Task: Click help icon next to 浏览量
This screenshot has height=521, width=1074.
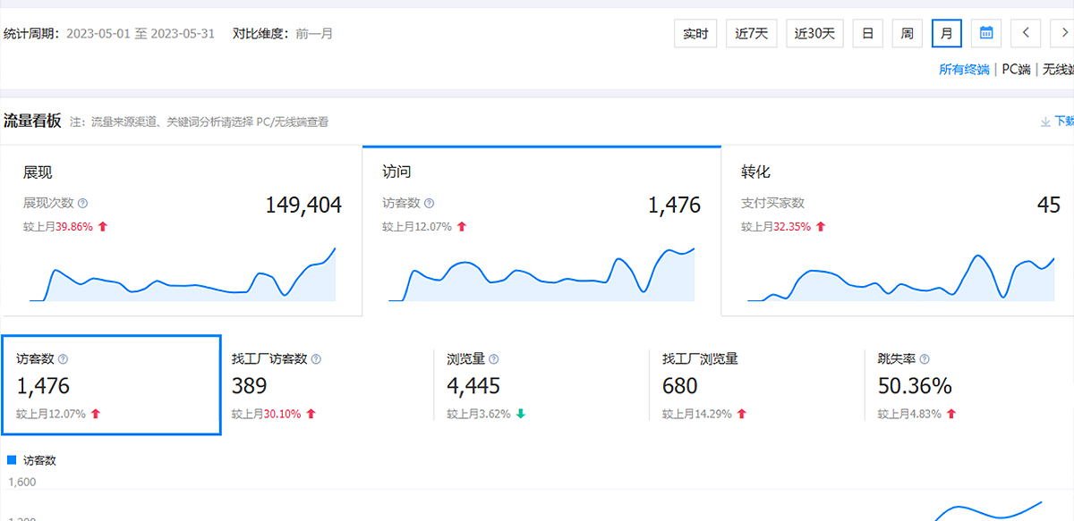Action: pos(494,359)
